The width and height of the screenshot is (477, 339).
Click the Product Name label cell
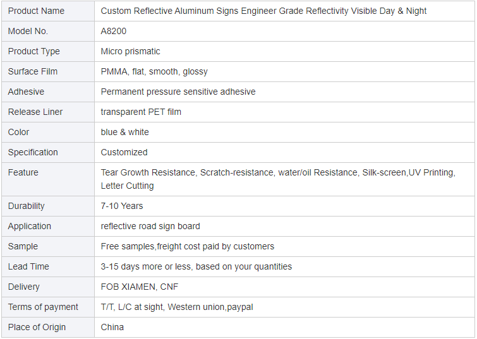36,11
